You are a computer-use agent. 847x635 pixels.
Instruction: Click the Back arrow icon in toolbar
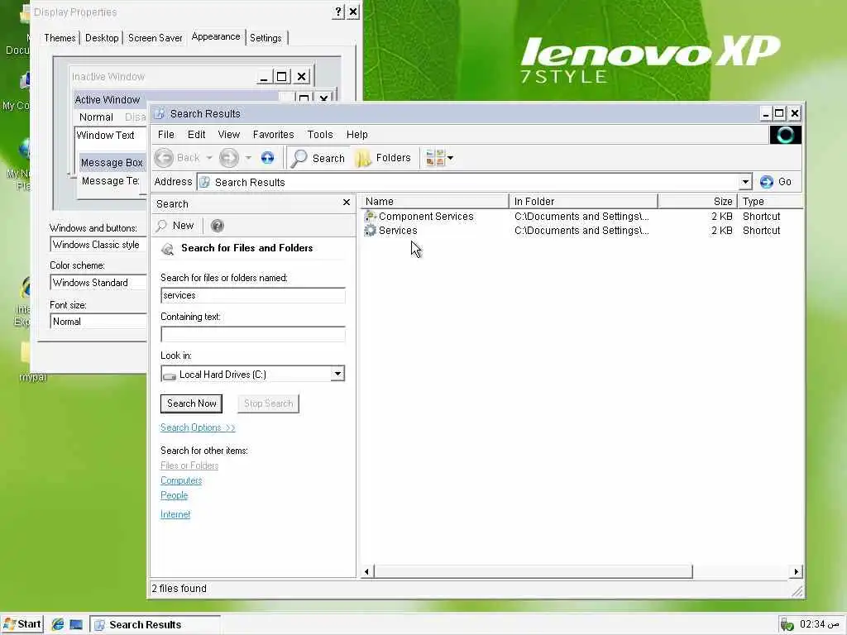164,158
